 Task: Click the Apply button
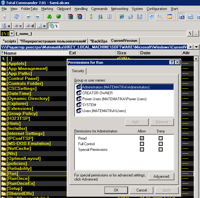tap(167, 190)
